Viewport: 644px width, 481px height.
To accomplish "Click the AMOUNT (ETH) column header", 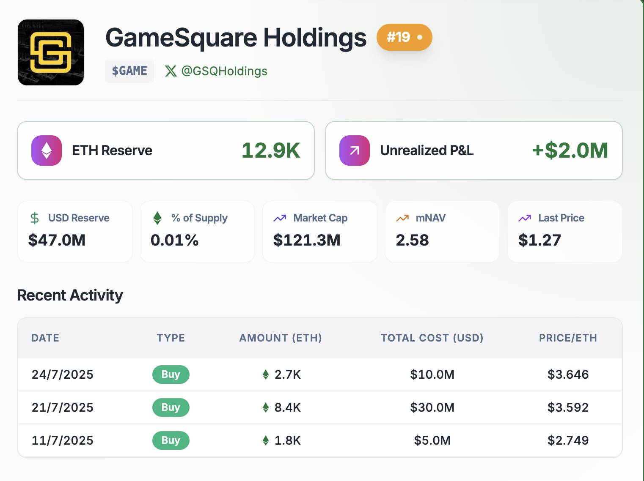I will [281, 338].
